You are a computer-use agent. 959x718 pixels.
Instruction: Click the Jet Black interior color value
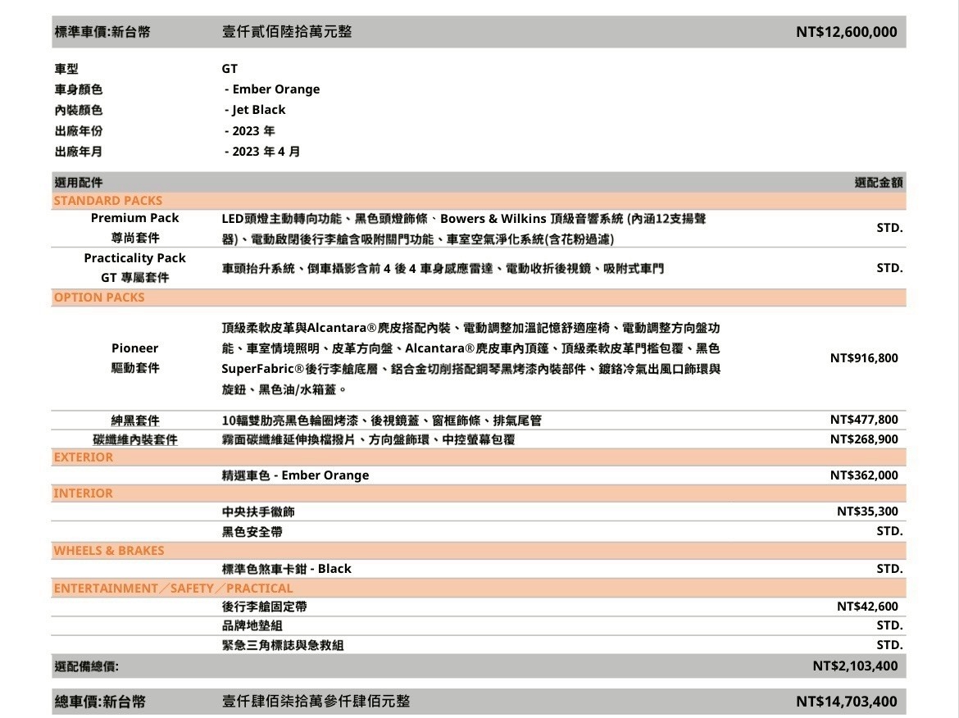[255, 110]
